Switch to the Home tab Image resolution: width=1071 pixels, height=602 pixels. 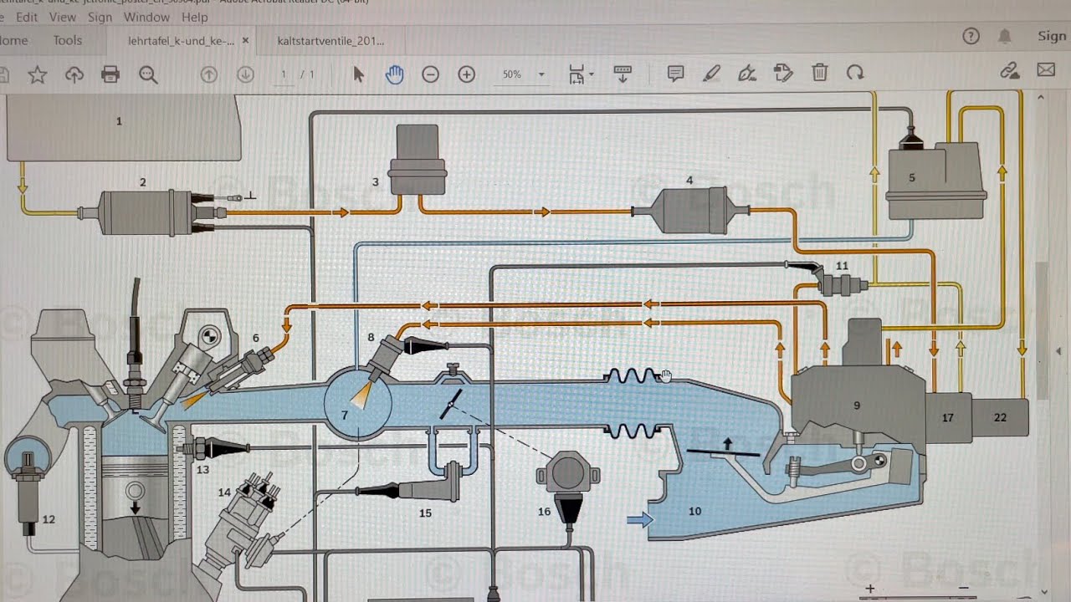point(13,40)
